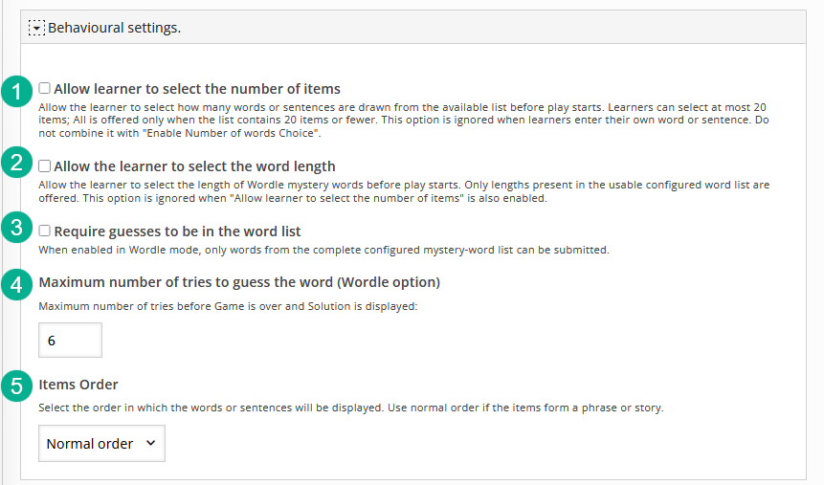Click the Items Order heading
Screen dimensions: 824x485
(78, 385)
